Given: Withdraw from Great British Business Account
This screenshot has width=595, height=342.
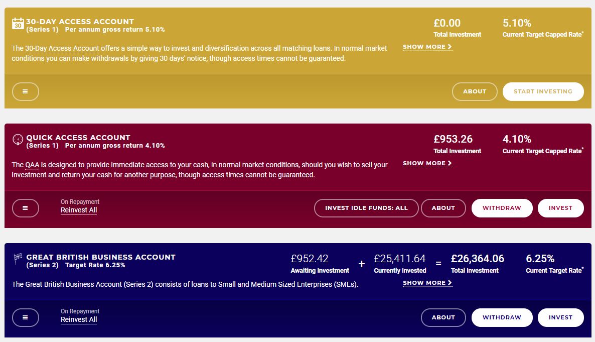Looking at the screenshot, I should [x=502, y=317].
